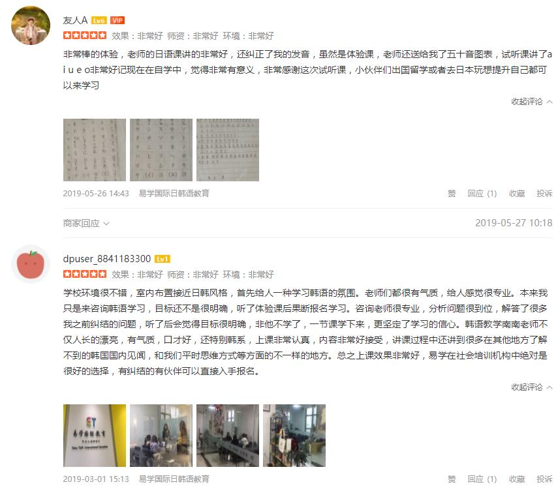Open 回应 (1) replies on first review
The height and width of the screenshot is (493, 558).
click(482, 194)
